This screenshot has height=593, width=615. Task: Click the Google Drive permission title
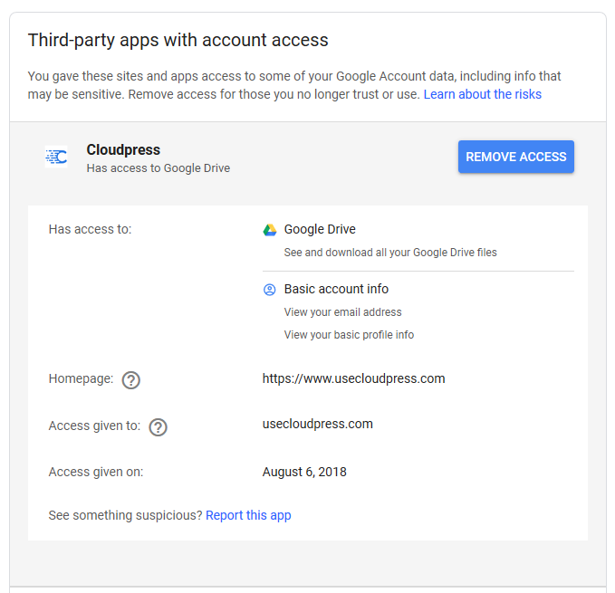pos(320,229)
